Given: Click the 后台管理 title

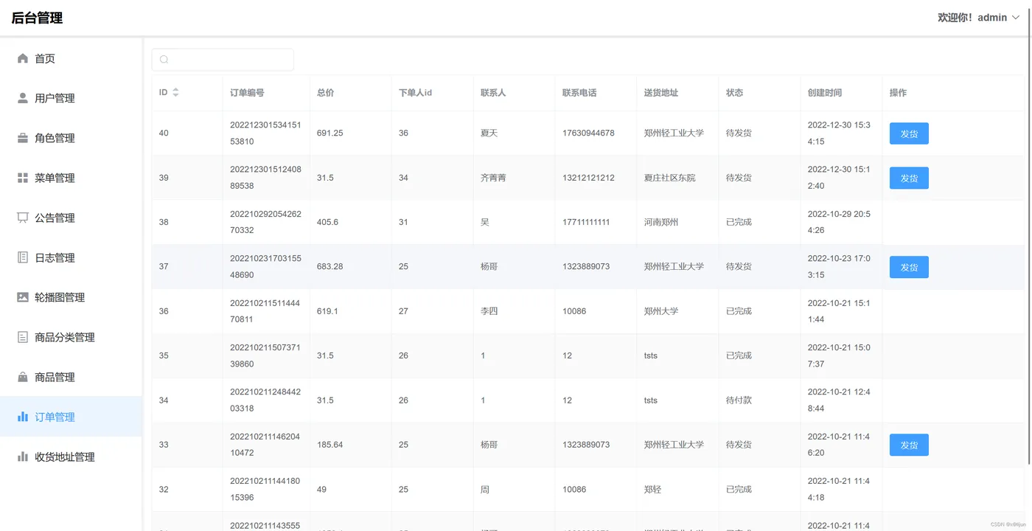Looking at the screenshot, I should coord(37,18).
